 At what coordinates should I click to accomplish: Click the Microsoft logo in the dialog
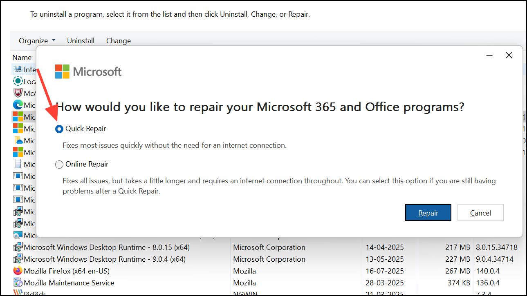tap(63, 71)
